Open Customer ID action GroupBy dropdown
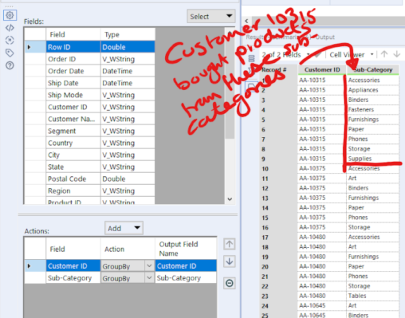Screen dimensions: 405x318 pos(149,266)
